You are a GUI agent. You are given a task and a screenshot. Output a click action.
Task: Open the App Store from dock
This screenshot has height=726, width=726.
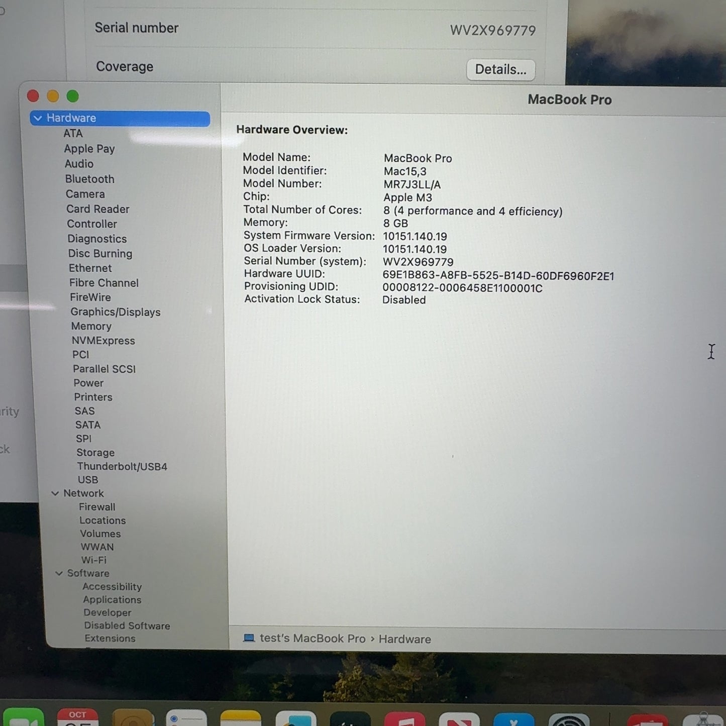click(x=513, y=719)
